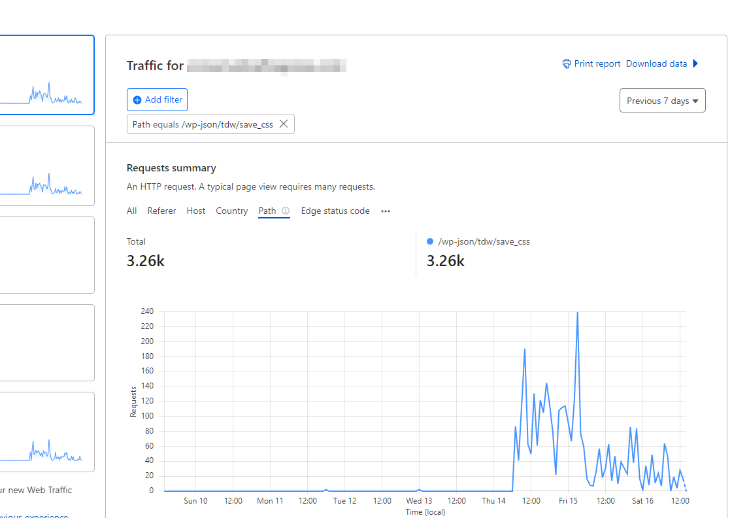This screenshot has width=732, height=518.
Task: Switch to the All tab
Action: pos(131,211)
